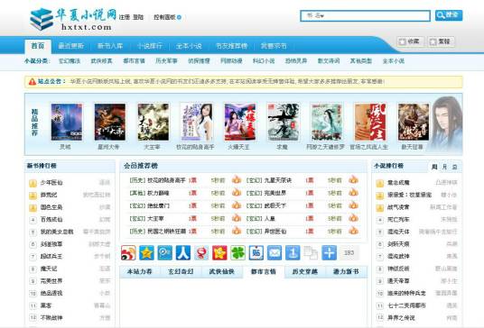This screenshot has height=328, width=484.
Task: Open 百炼成仙 in new book ranking
Action: (x=51, y=220)
